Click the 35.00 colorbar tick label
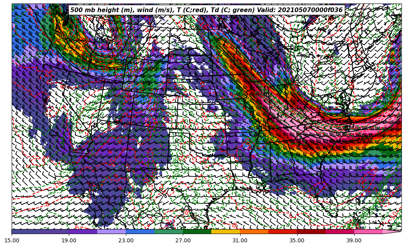 297,241
